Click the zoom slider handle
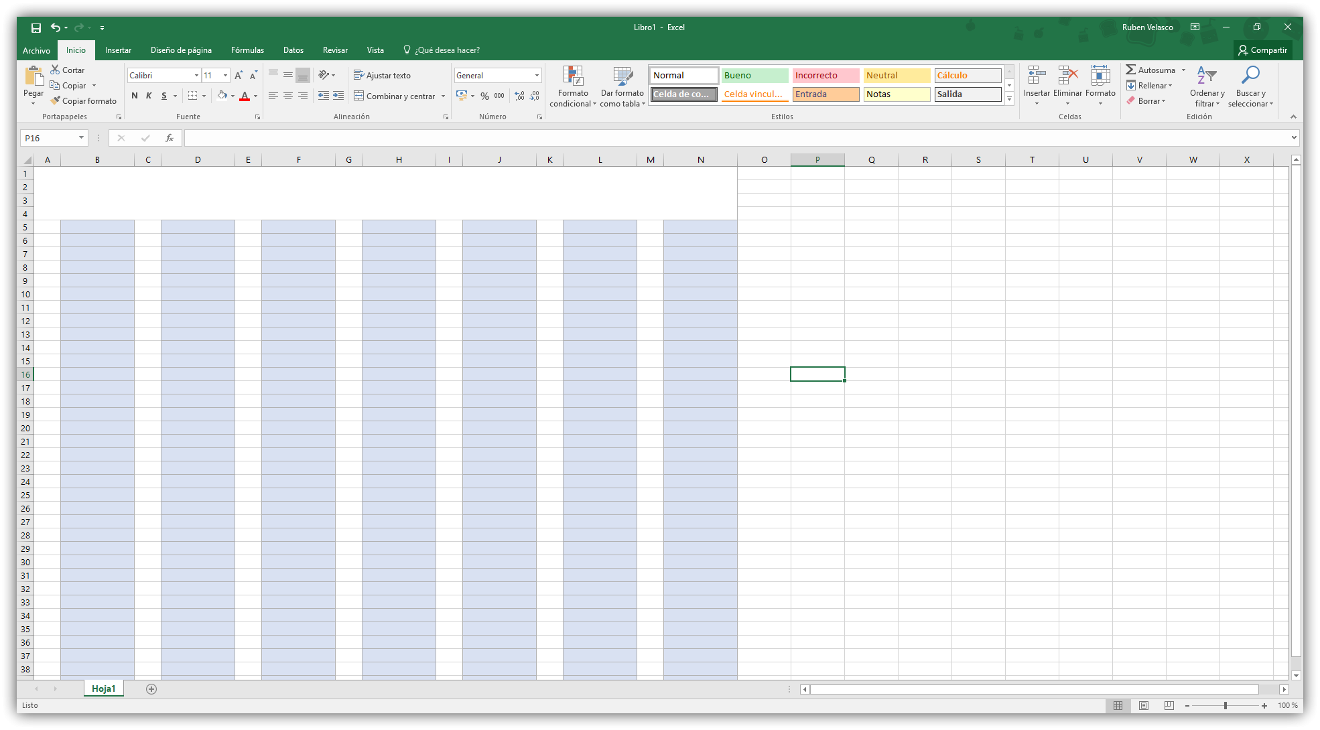The height and width of the screenshot is (730, 1320). point(1225,705)
